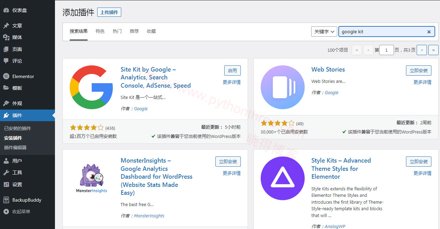This screenshot has height=229, width=440.
Task: Click the Web Stories plugin thumbnail
Action: tap(282, 87)
